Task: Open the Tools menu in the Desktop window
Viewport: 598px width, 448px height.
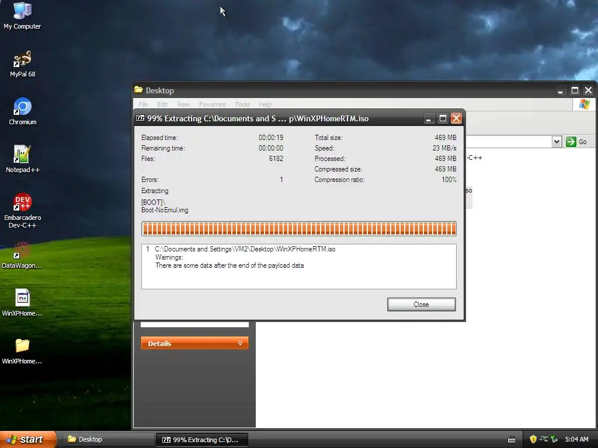Action: tap(242, 104)
